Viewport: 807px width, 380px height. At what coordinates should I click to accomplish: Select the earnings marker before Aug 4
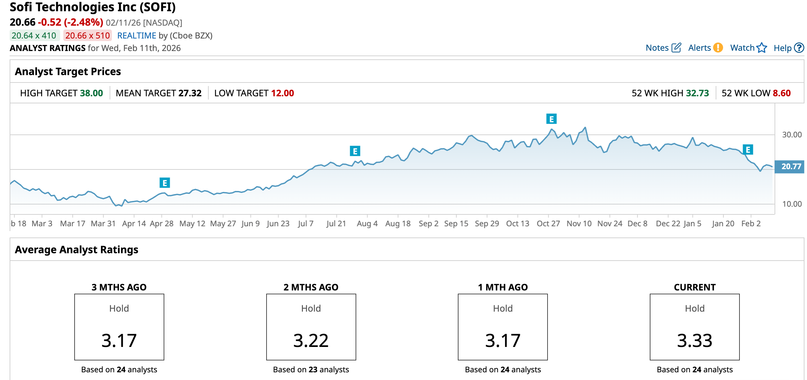pyautogui.click(x=355, y=151)
